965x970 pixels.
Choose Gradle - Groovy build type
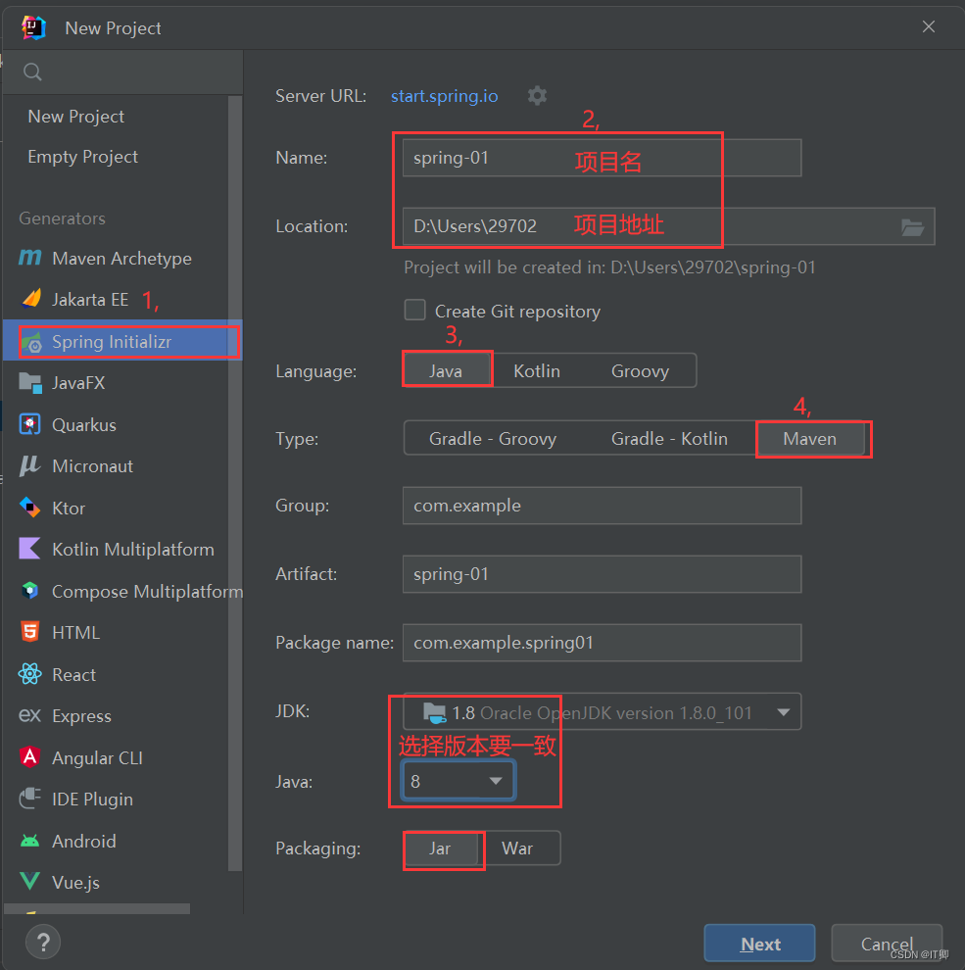click(493, 439)
